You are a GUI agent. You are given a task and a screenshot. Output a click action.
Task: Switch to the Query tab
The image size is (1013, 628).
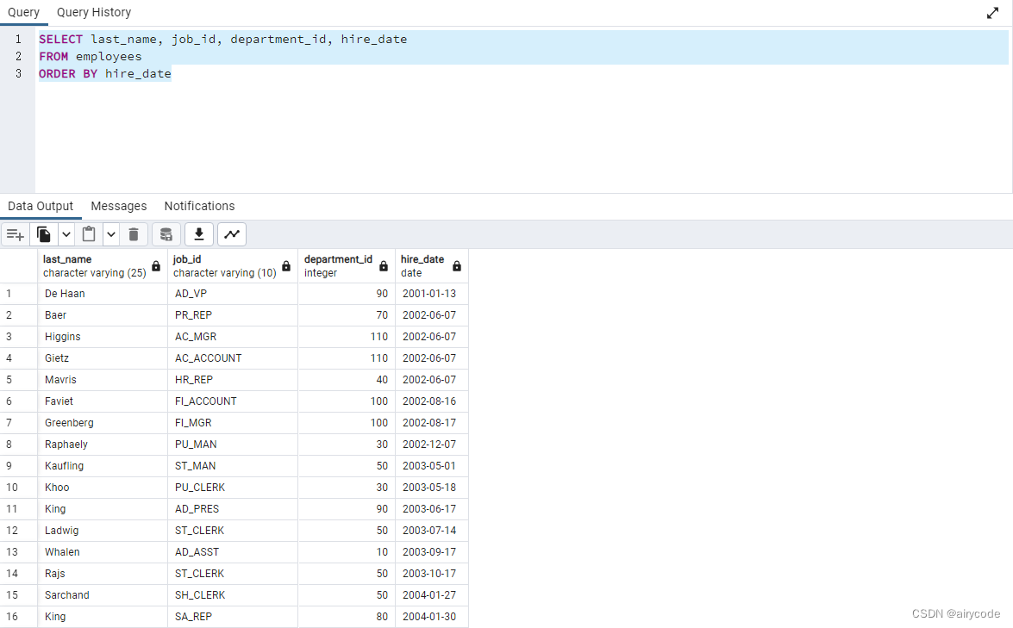(x=24, y=12)
